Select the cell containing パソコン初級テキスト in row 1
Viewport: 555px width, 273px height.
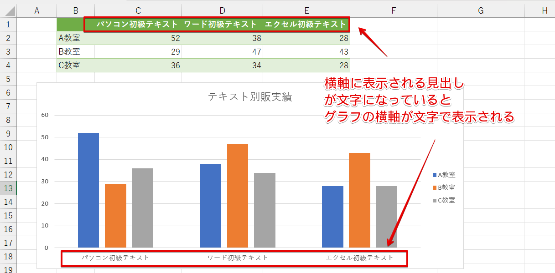137,25
